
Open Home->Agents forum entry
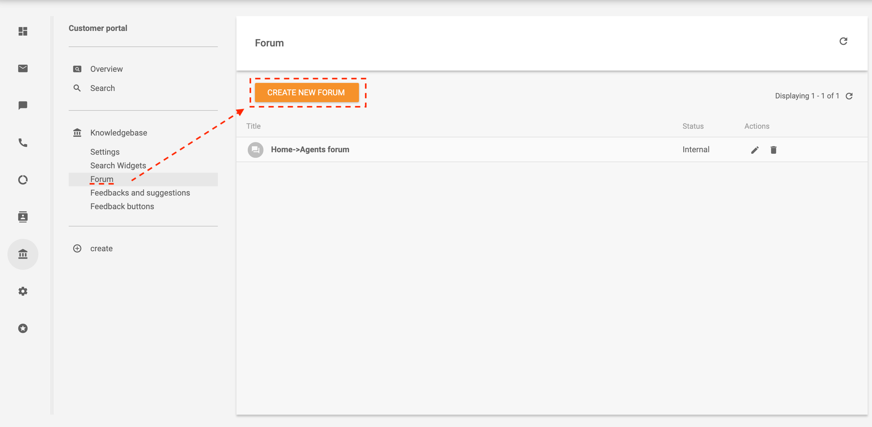310,150
